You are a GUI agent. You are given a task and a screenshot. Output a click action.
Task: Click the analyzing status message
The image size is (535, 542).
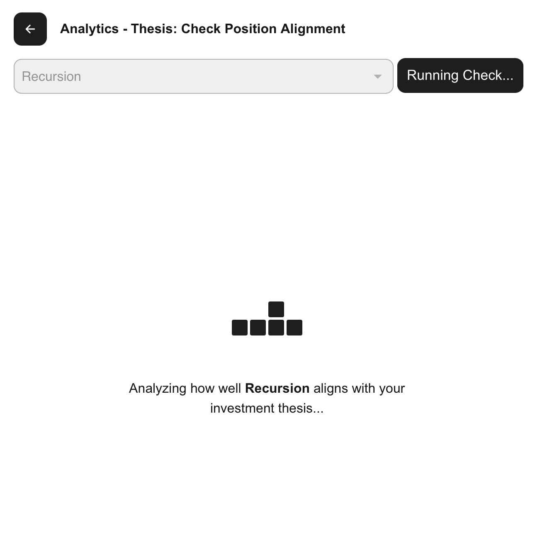coord(267,398)
